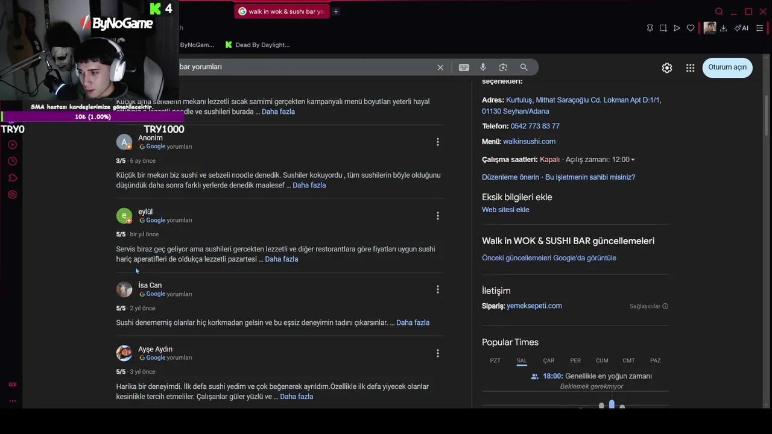The width and height of the screenshot is (772, 434).
Task: Open Extensions cube icon in sidebar
Action: pyautogui.click(x=12, y=178)
